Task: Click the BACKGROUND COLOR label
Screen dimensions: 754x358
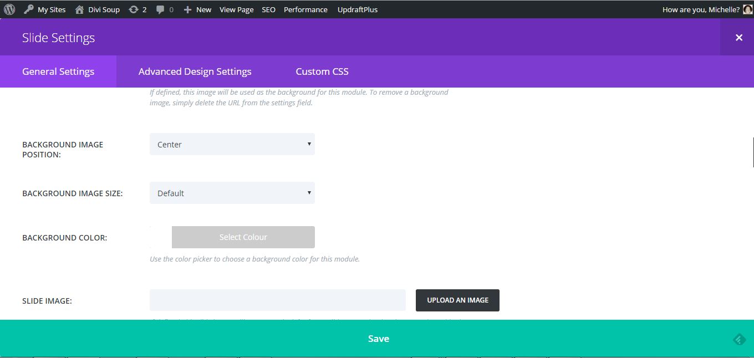Action: tap(64, 238)
